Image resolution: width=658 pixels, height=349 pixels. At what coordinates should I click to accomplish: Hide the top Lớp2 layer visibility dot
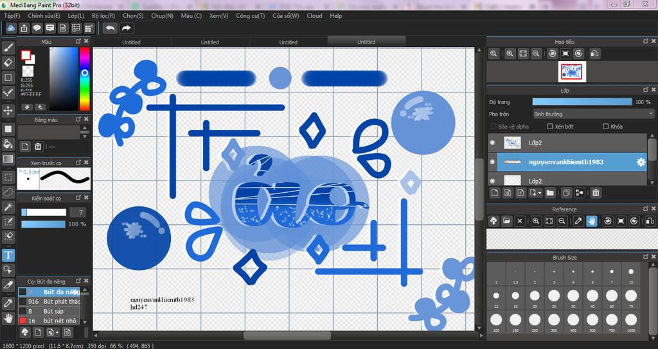tap(492, 143)
